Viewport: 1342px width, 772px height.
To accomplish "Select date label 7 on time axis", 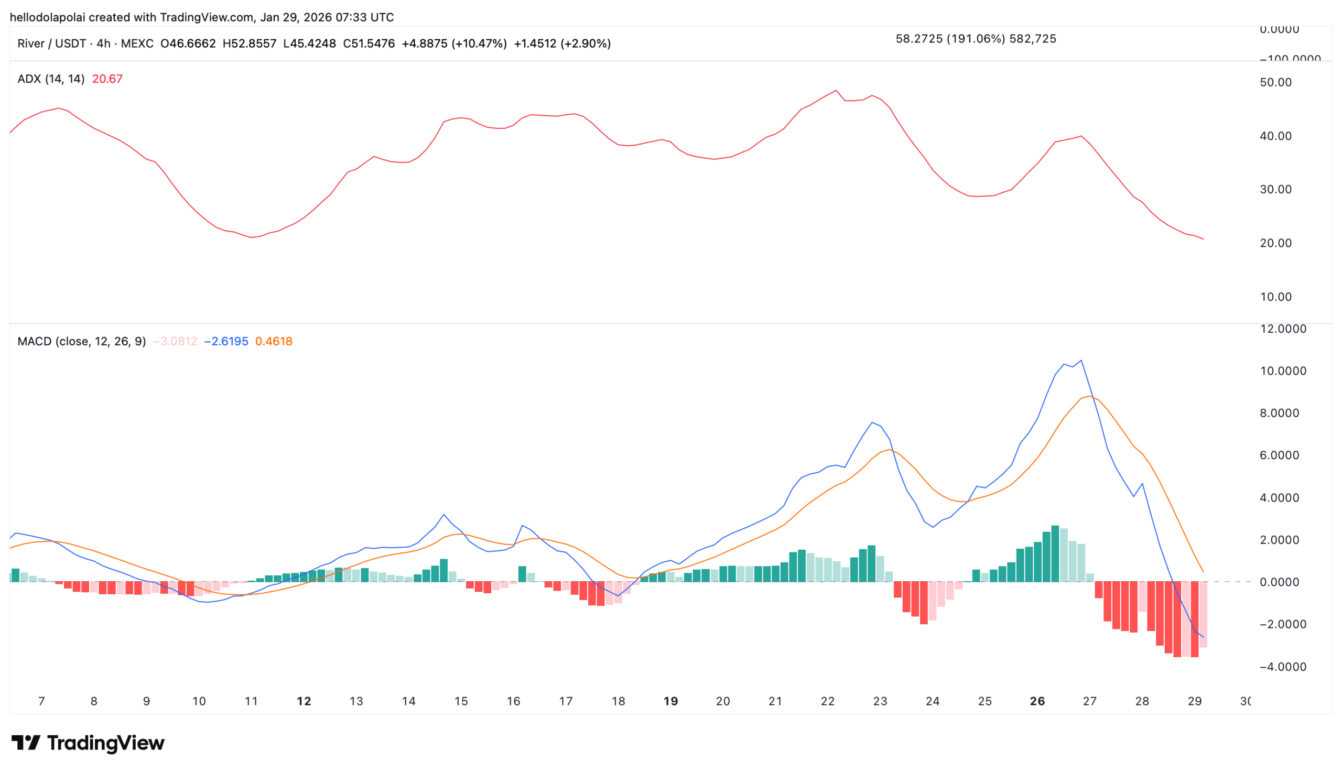I will tap(42, 701).
